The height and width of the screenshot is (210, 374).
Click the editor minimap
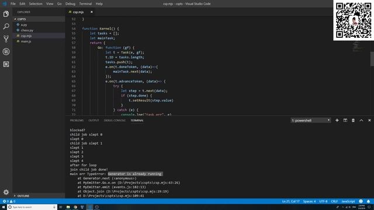point(356,47)
